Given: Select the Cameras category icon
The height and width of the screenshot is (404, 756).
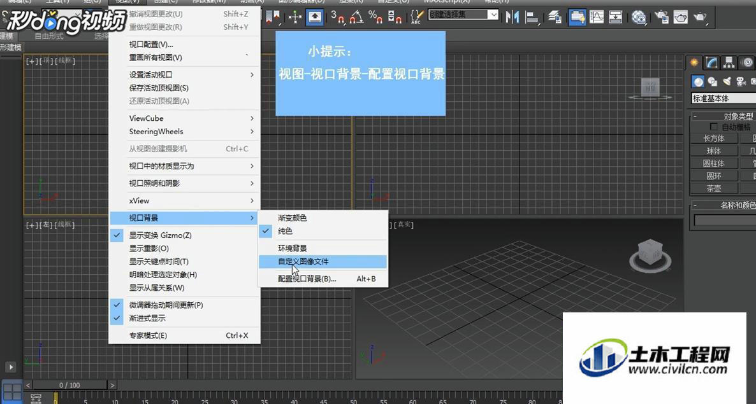Looking at the screenshot, I should coord(741,81).
